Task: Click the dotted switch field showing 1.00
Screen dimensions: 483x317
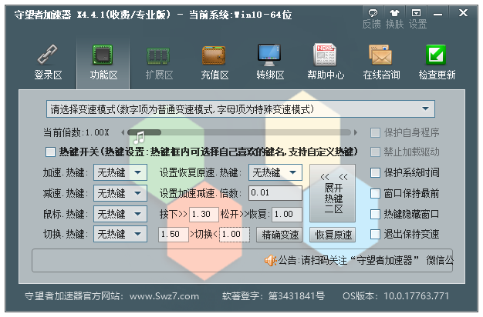Action: (235, 235)
